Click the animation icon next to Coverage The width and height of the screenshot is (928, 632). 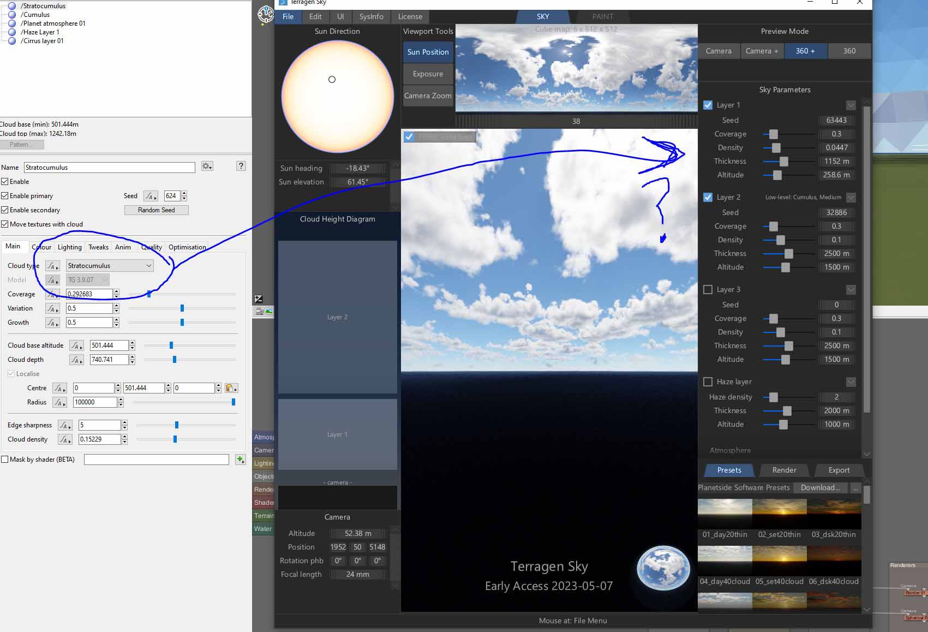(x=52, y=294)
